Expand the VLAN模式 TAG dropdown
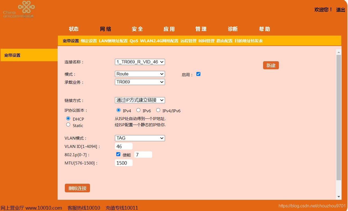The image size is (348, 211). 140,138
